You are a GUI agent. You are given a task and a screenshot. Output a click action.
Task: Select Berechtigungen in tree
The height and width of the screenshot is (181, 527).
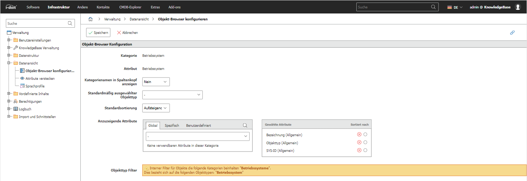coord(30,101)
